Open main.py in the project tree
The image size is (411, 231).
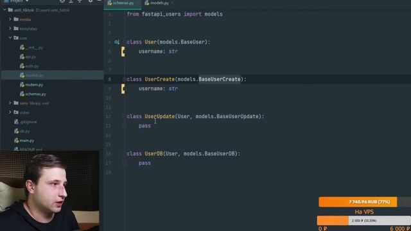[27, 141]
